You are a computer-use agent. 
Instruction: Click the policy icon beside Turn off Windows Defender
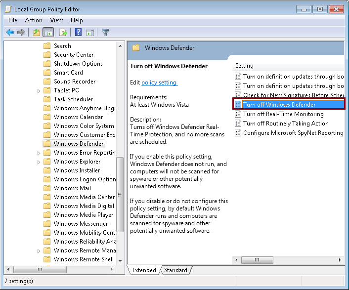coord(238,104)
